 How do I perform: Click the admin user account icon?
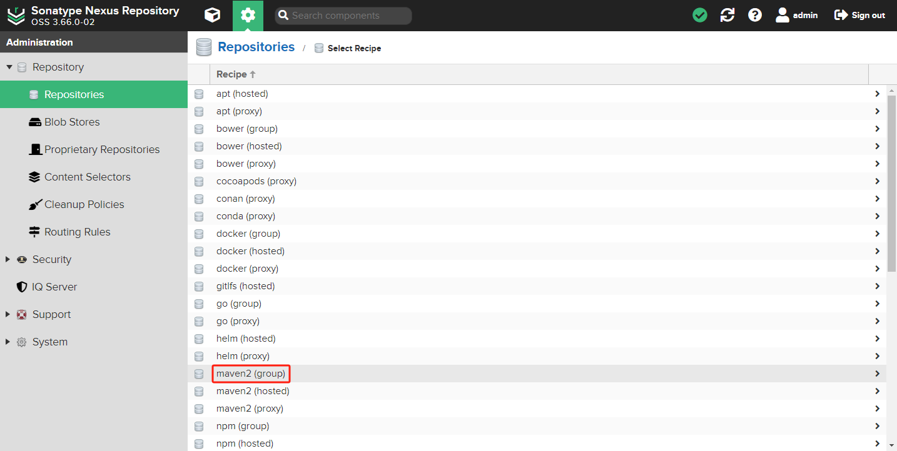783,16
